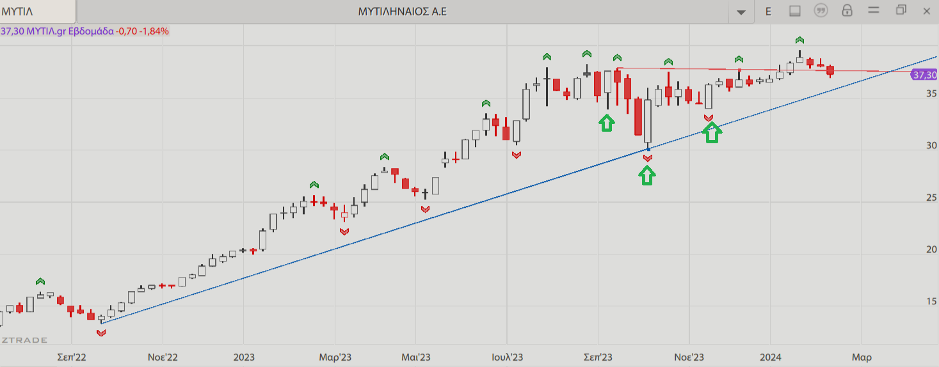Image resolution: width=939 pixels, height=367 pixels.
Task: Click the red -0,70 -1,84% change text
Action: coord(143,31)
